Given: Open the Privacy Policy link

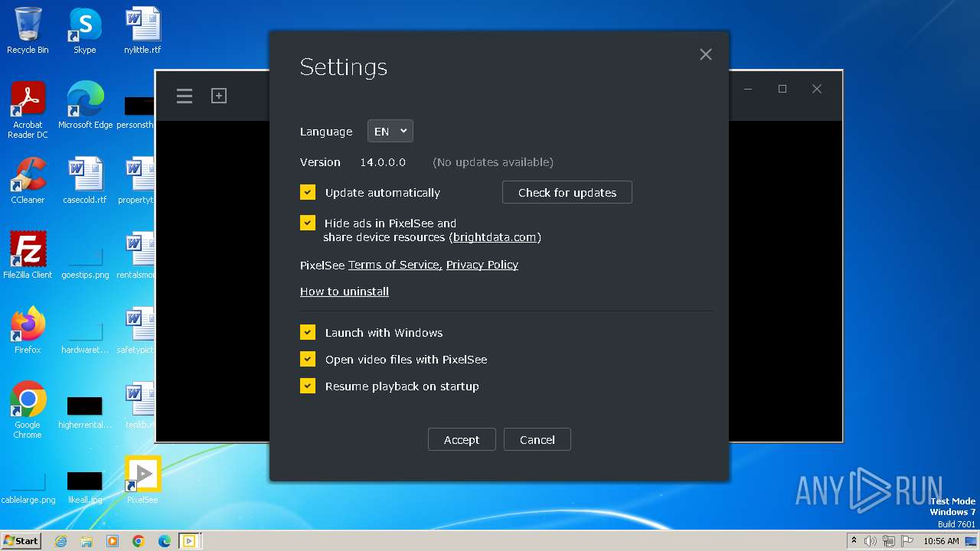Looking at the screenshot, I should tap(482, 265).
